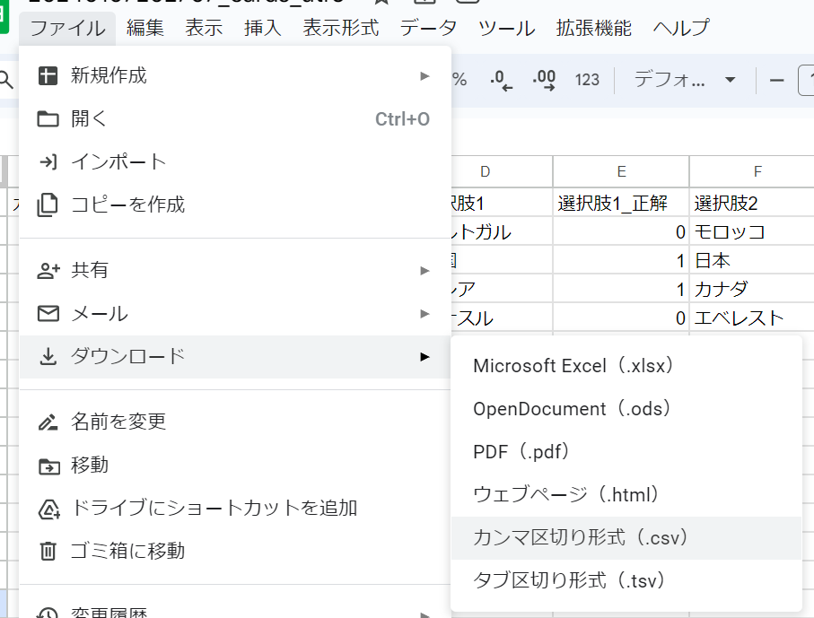Click the New (新規作成) grid icon
Image resolution: width=814 pixels, height=618 pixels.
pyautogui.click(x=48, y=75)
